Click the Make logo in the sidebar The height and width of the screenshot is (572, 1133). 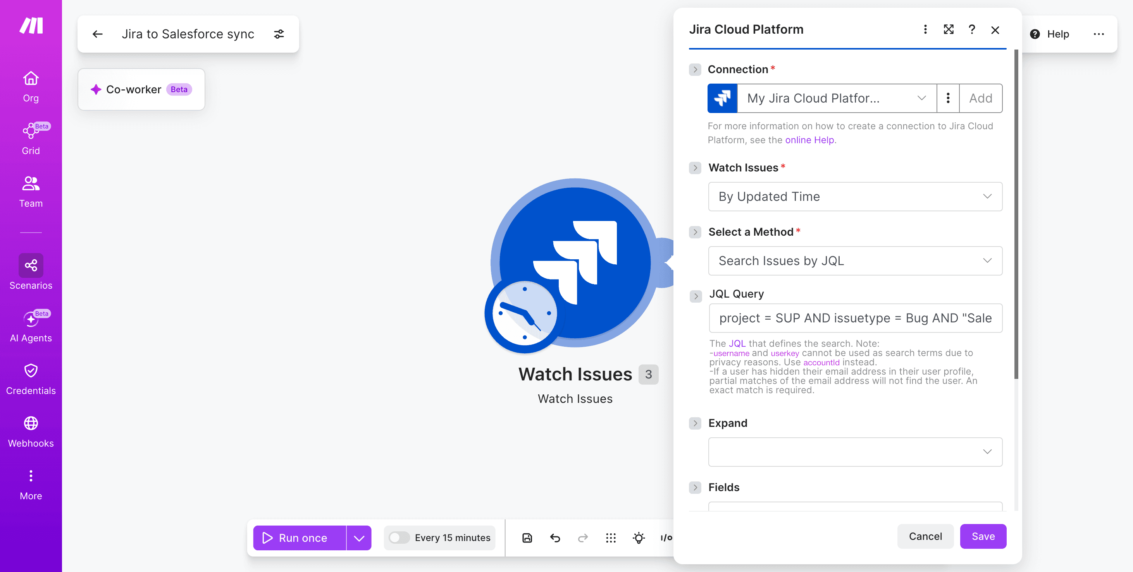pyautogui.click(x=31, y=25)
